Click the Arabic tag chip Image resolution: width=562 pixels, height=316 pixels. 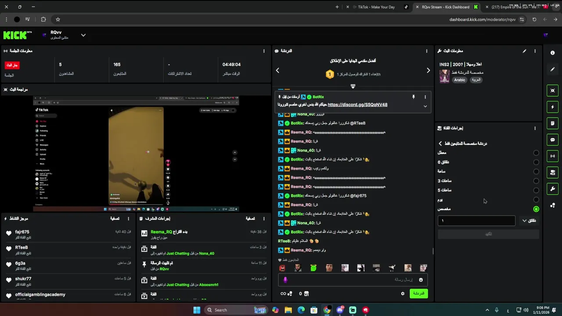[x=459, y=80]
